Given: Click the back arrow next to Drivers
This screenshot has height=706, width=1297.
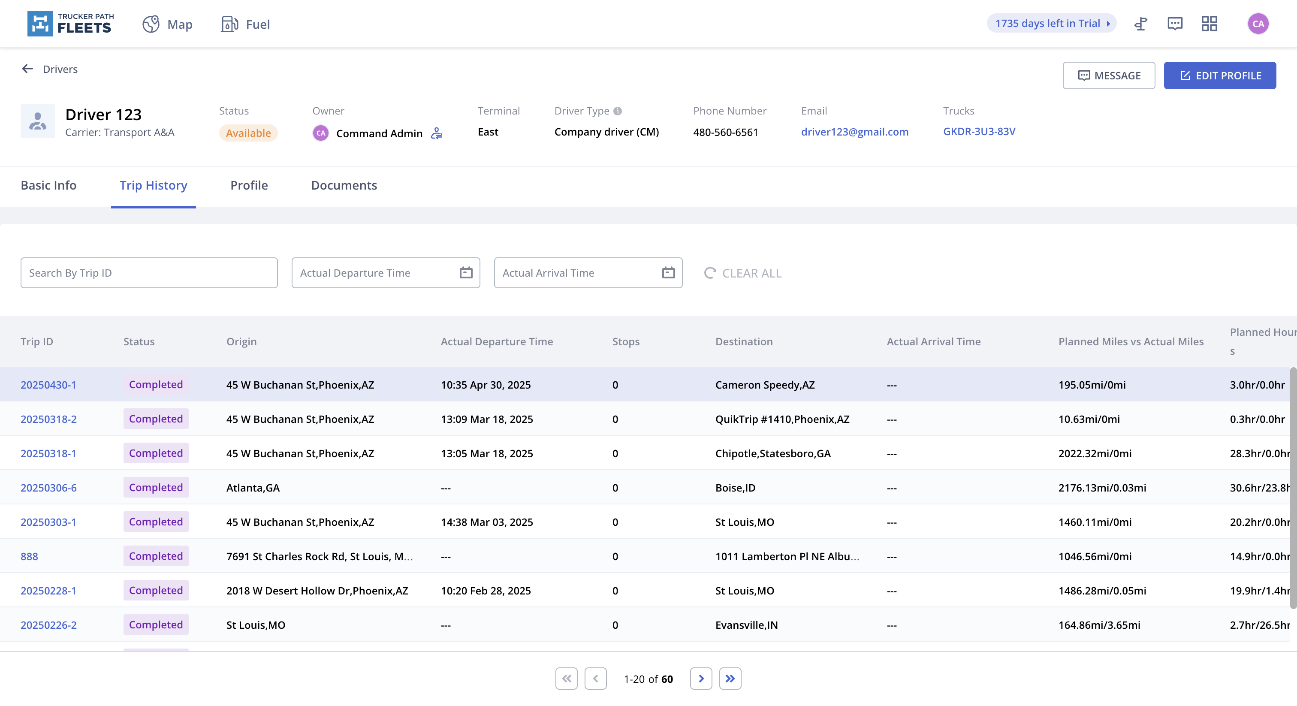Looking at the screenshot, I should click(27, 69).
